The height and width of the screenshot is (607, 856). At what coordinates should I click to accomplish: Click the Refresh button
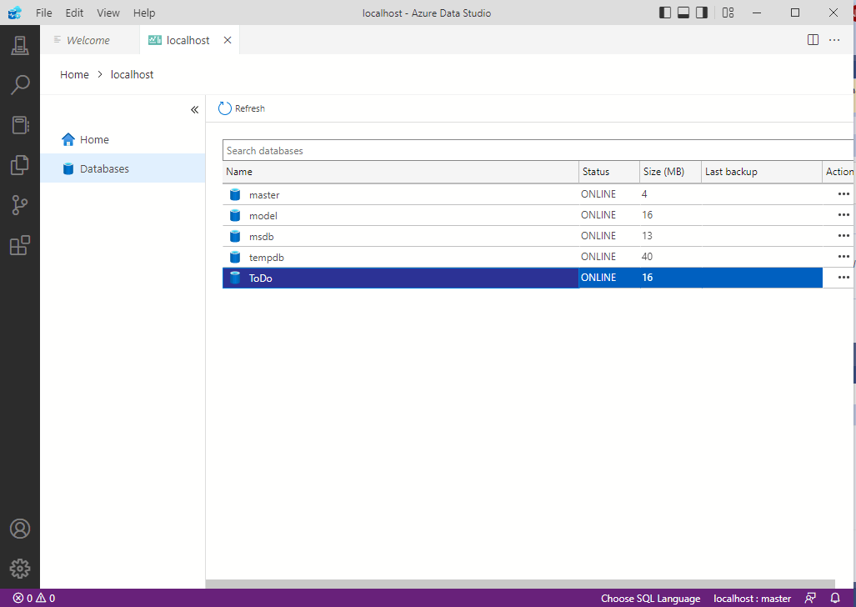pyautogui.click(x=242, y=108)
